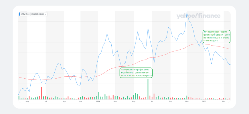The height and width of the screenshot is (114, 249).
Task: Click the rightmost Nov label on the time axis
Action: point(187,101)
